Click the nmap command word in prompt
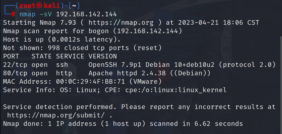The height and width of the screenshot is (134, 282). click(27, 14)
